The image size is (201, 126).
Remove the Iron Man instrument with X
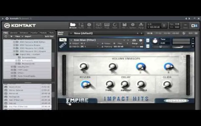[193, 39]
